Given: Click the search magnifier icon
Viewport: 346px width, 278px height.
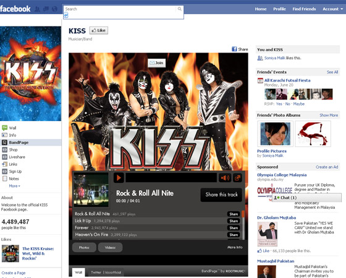Looking at the screenshot, I should point(180,9).
